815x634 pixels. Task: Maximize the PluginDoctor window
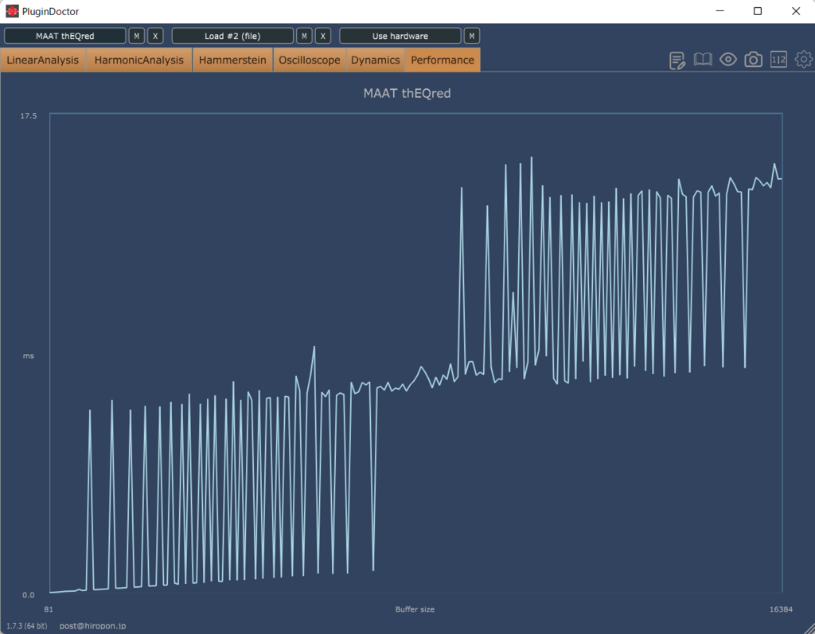(x=758, y=11)
